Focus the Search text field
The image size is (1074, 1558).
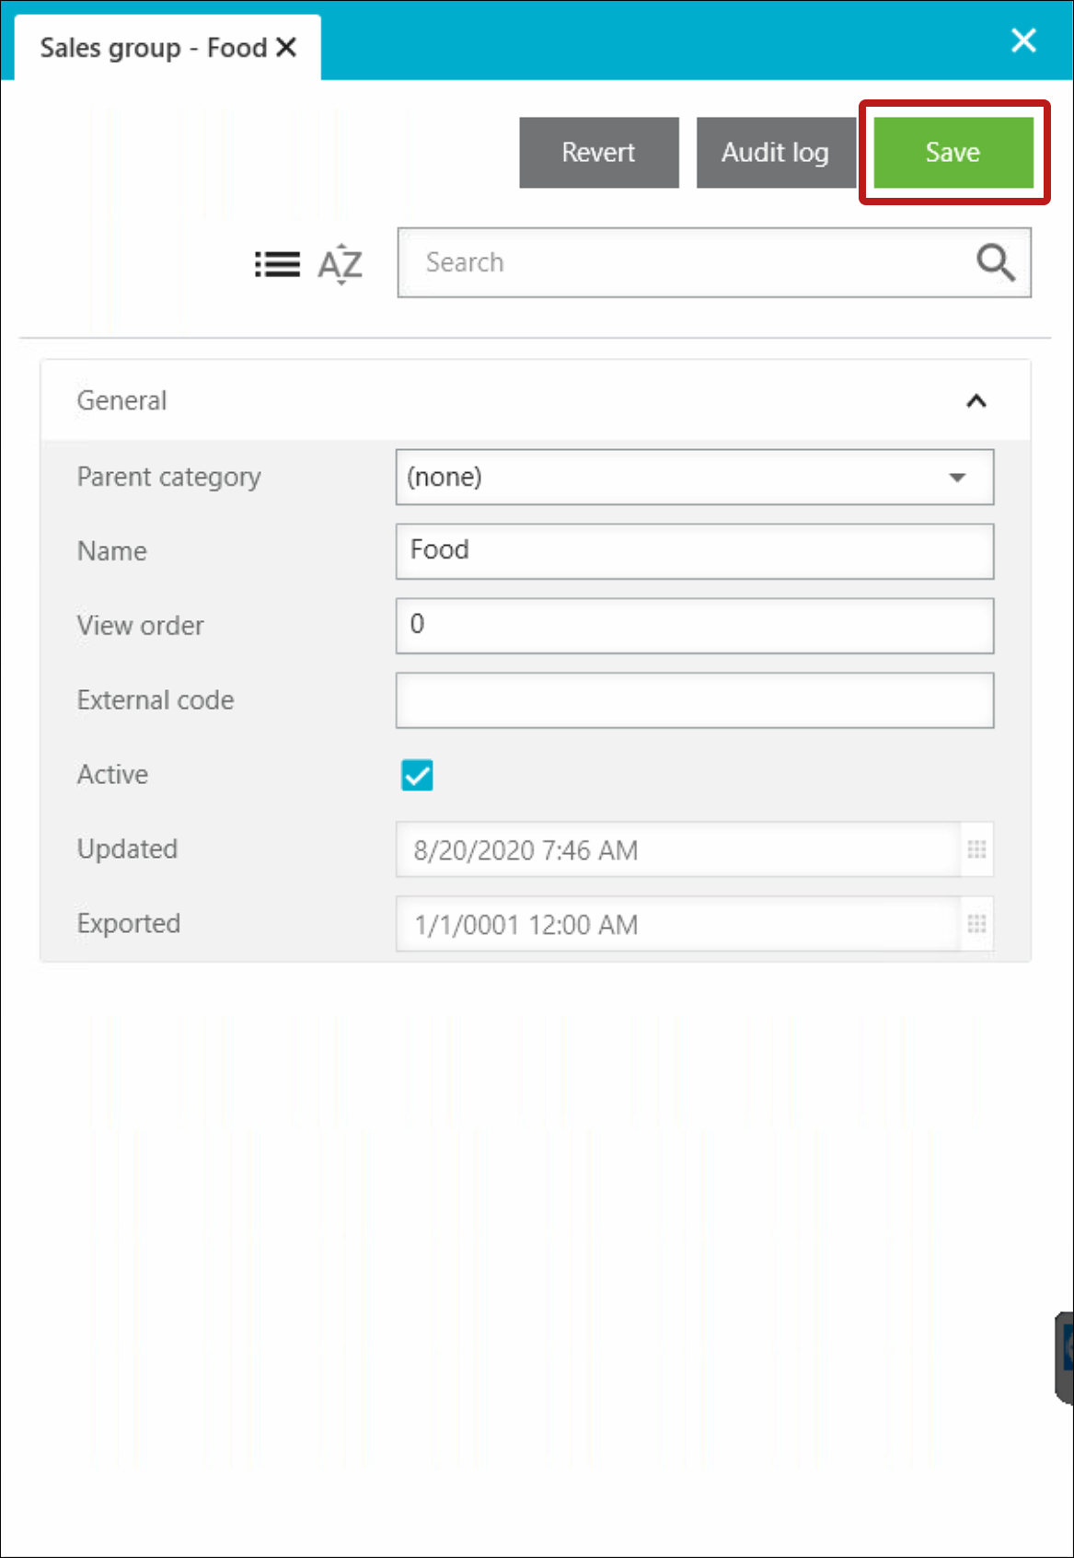(x=686, y=262)
